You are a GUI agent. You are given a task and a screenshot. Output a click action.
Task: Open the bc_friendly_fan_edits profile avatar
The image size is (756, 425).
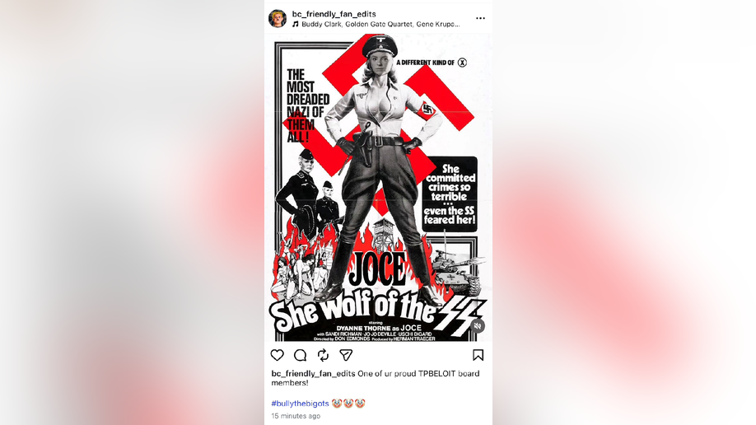278,18
